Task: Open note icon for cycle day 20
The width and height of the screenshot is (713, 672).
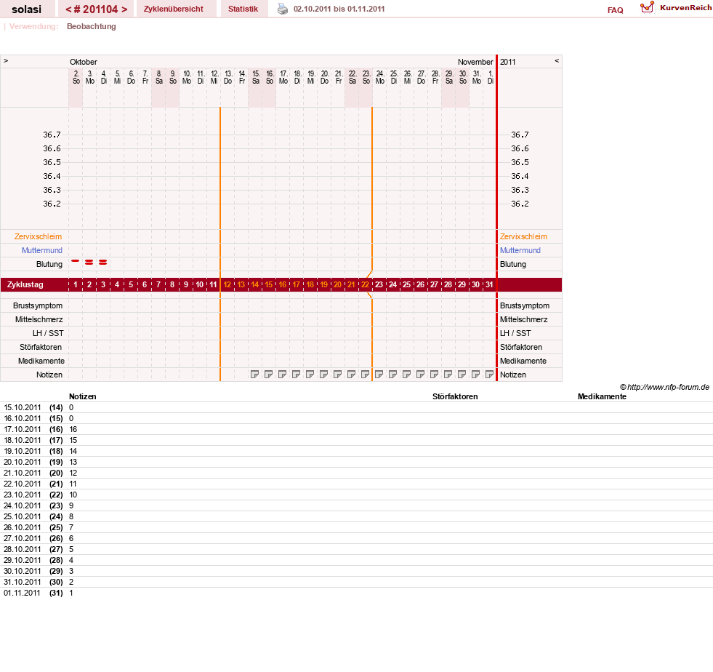Action: click(x=337, y=375)
